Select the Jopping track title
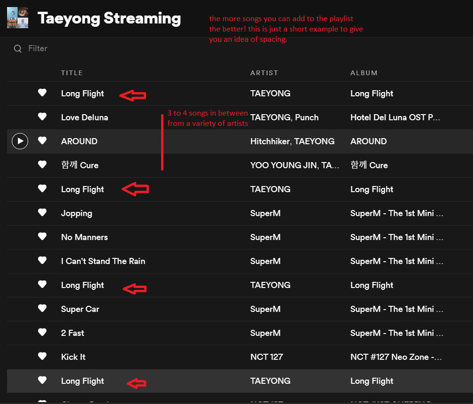Screen dimensions: 473x404 (77, 213)
